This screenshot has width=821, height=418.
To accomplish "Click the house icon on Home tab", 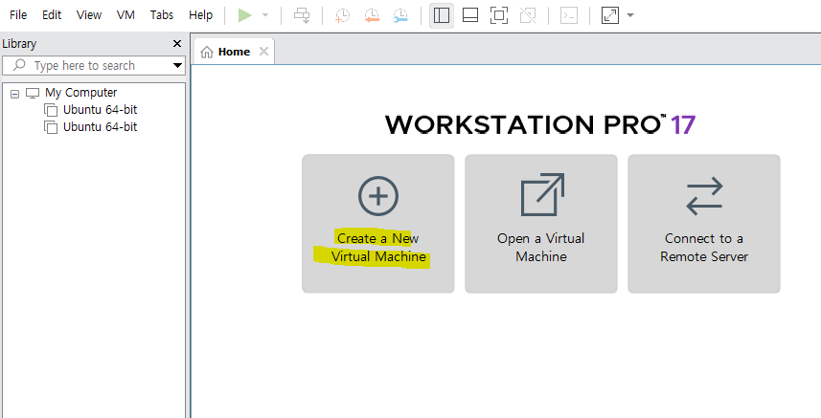I will (207, 52).
